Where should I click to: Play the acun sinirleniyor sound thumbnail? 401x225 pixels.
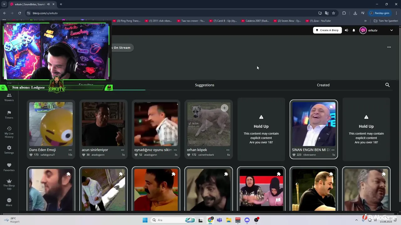103,124
